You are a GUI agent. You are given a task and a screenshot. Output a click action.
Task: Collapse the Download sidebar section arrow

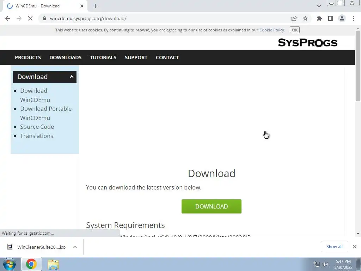point(72,77)
